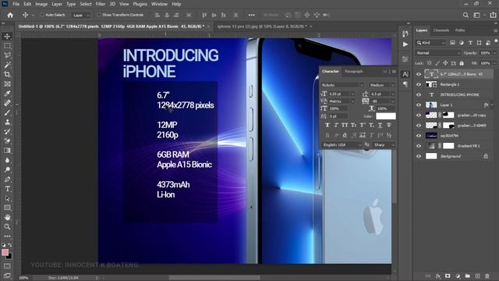The height and width of the screenshot is (281, 499).
Task: Select the Eyedropper tool
Action: [7, 94]
